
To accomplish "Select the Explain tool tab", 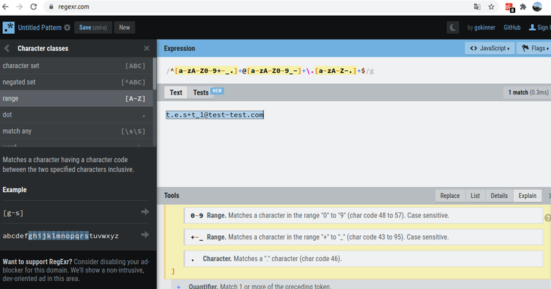I will (527, 196).
